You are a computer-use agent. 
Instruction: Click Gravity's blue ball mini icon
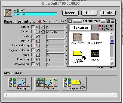click(x=14, y=82)
